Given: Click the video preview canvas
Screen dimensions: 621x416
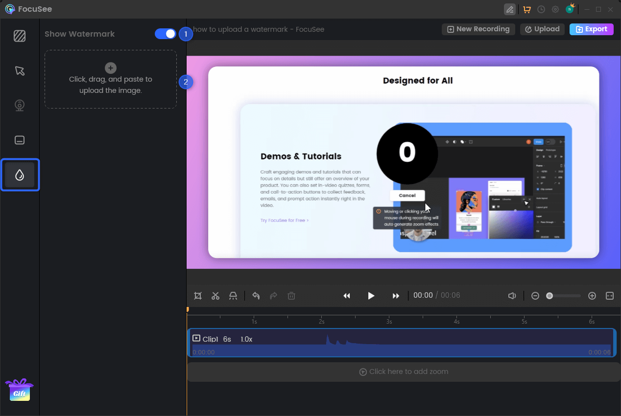Looking at the screenshot, I should pos(404,162).
